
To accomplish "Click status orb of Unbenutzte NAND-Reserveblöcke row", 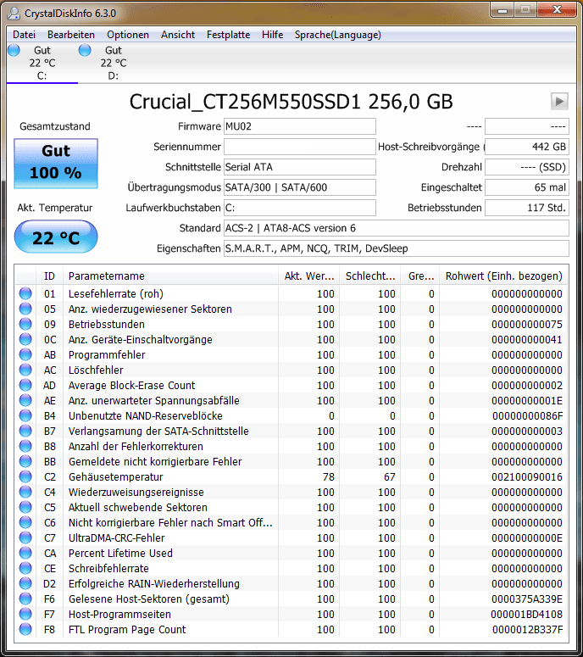I will click(x=25, y=415).
